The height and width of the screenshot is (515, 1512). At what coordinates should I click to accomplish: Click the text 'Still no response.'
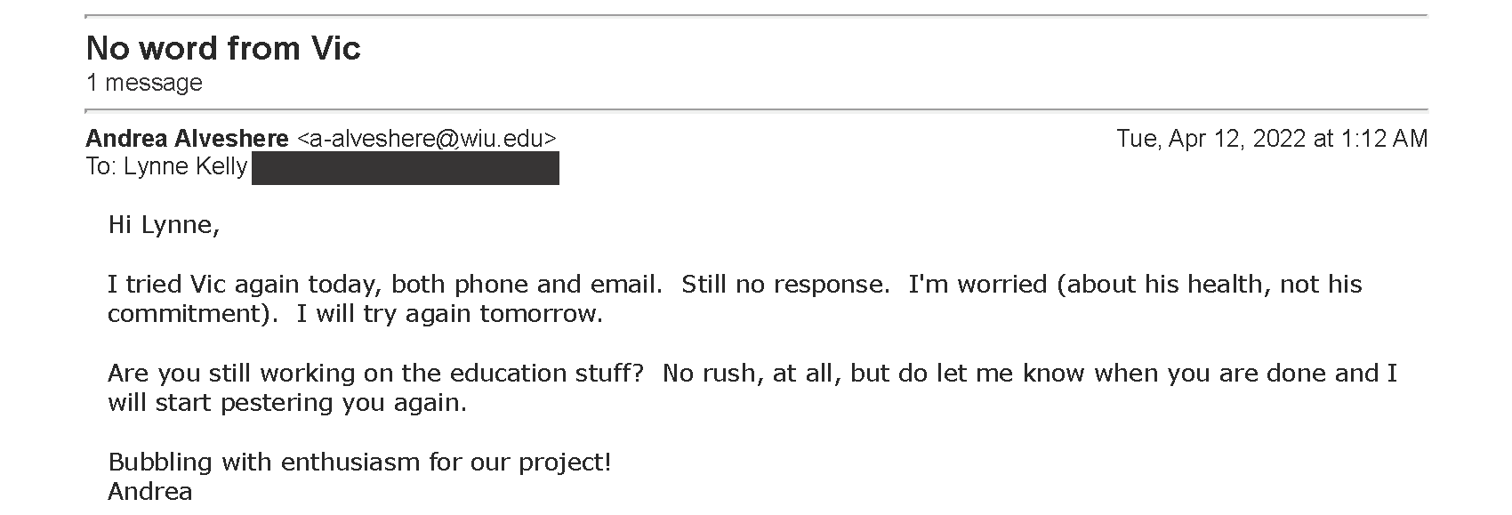click(785, 285)
